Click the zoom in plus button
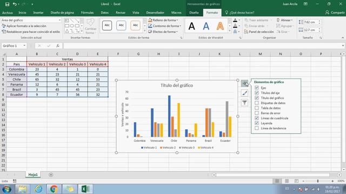This screenshot has width=346, height=194. pyautogui.click(x=332, y=181)
